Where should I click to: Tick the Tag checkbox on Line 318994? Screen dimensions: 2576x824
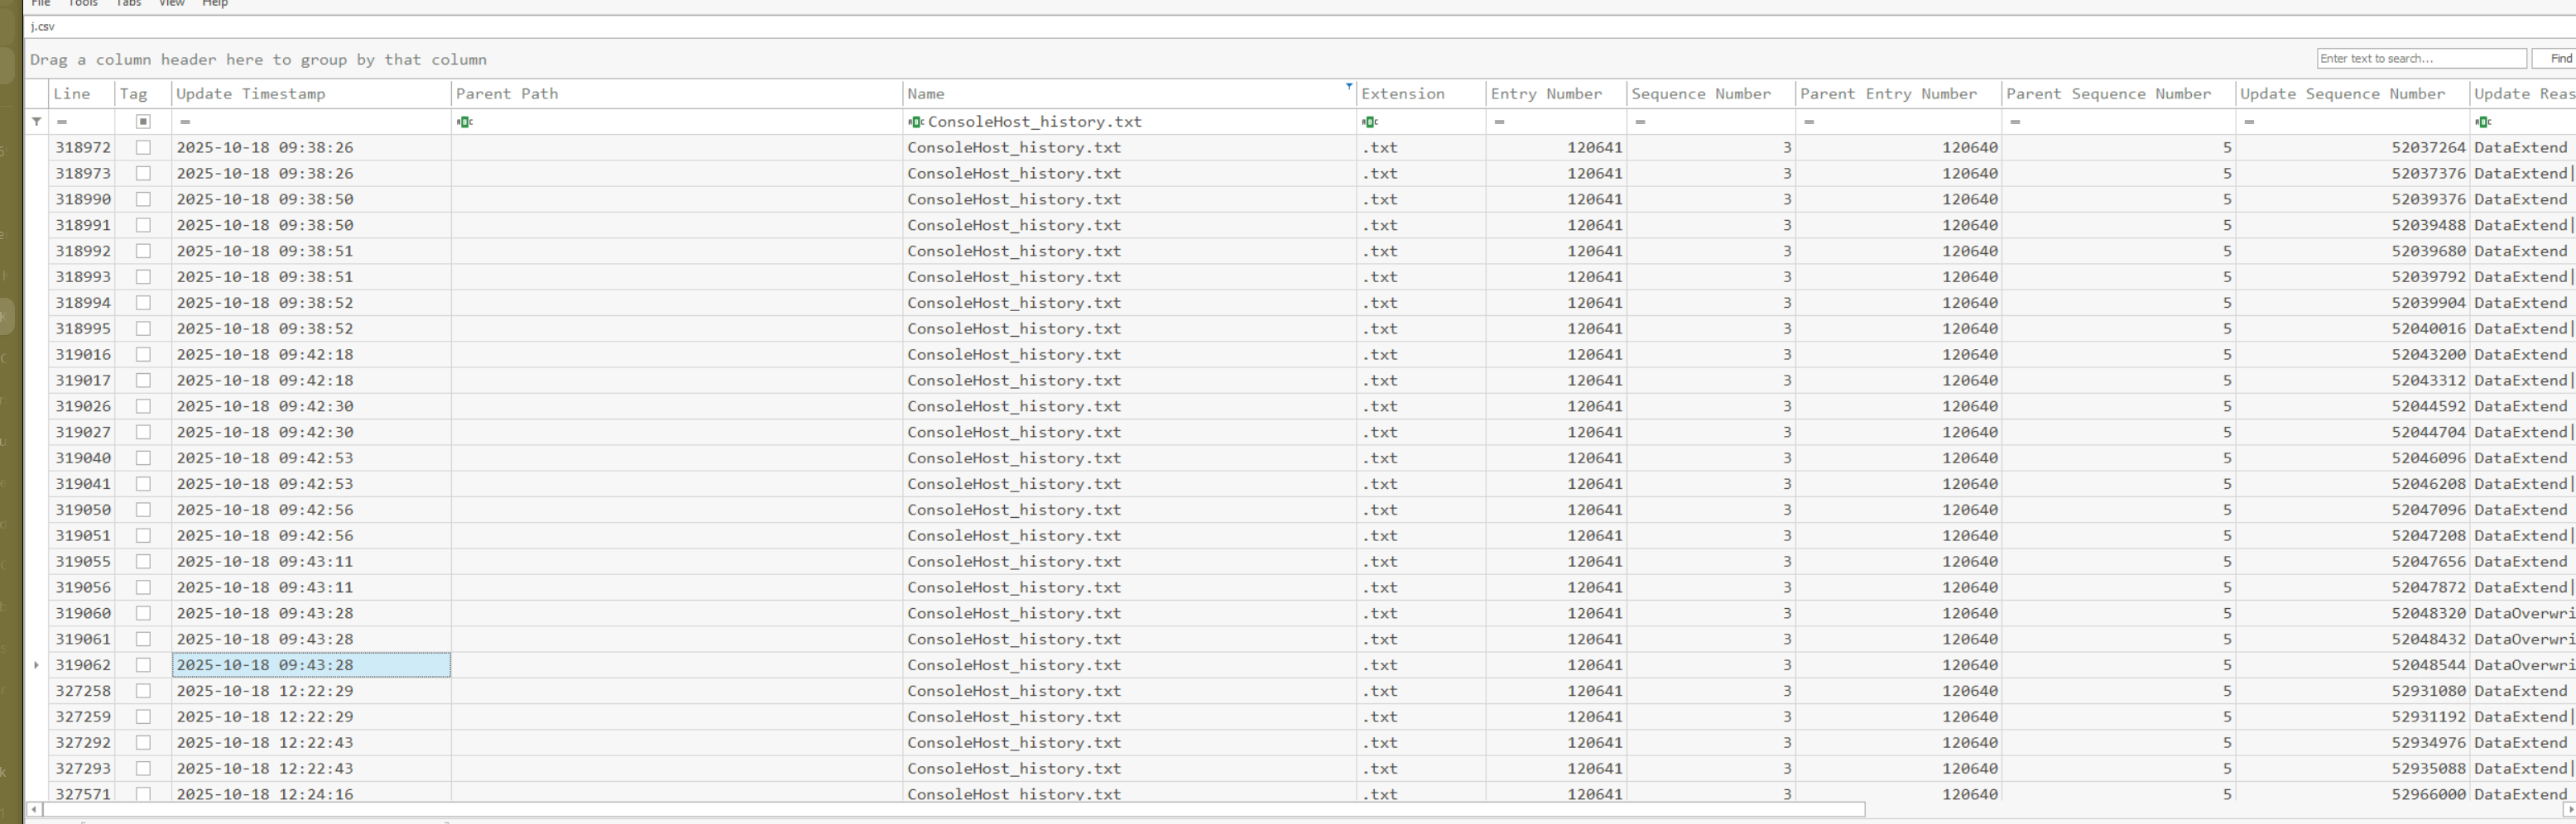[x=143, y=303]
